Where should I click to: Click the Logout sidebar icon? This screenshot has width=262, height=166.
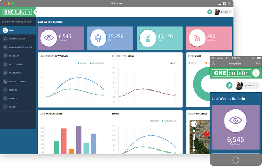(x=5, y=107)
